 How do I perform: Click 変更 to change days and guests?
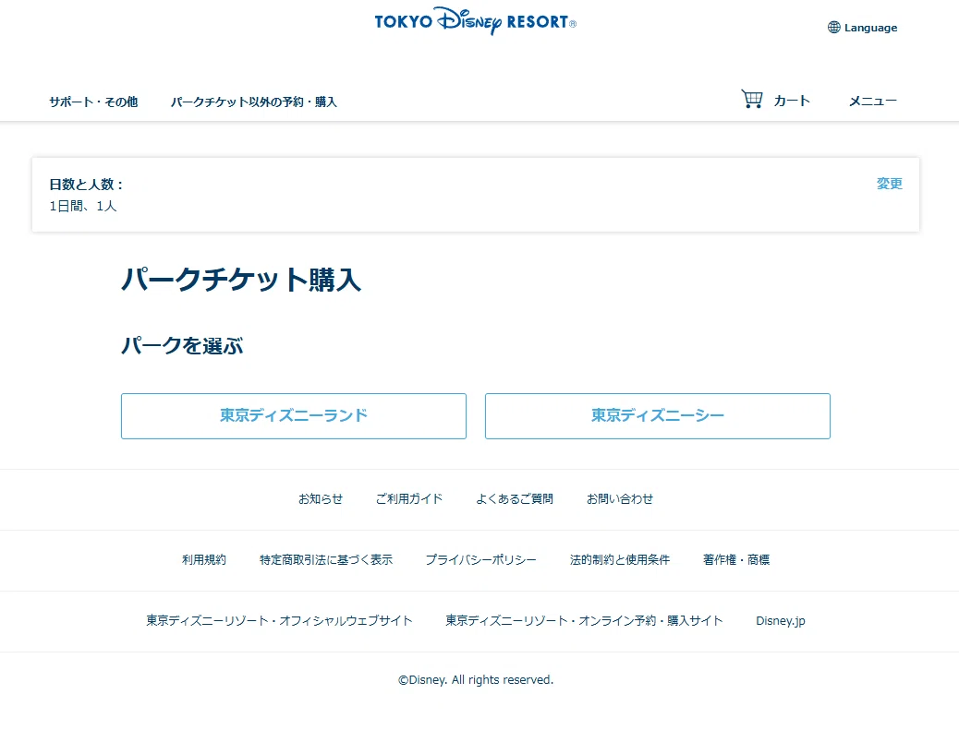pyautogui.click(x=890, y=184)
